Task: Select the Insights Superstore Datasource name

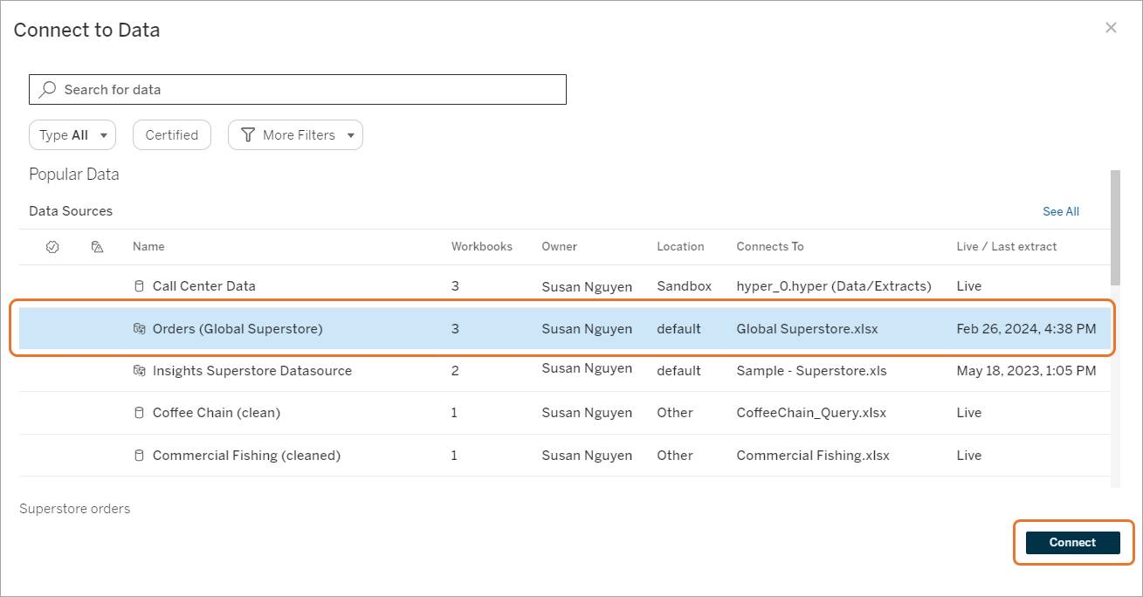Action: [x=252, y=371]
